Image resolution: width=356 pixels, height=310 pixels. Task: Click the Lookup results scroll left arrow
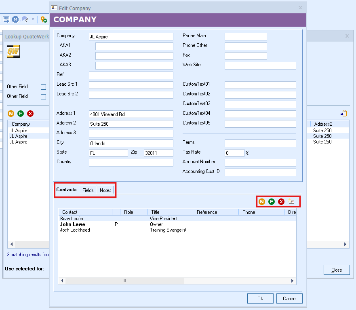click(x=12, y=245)
